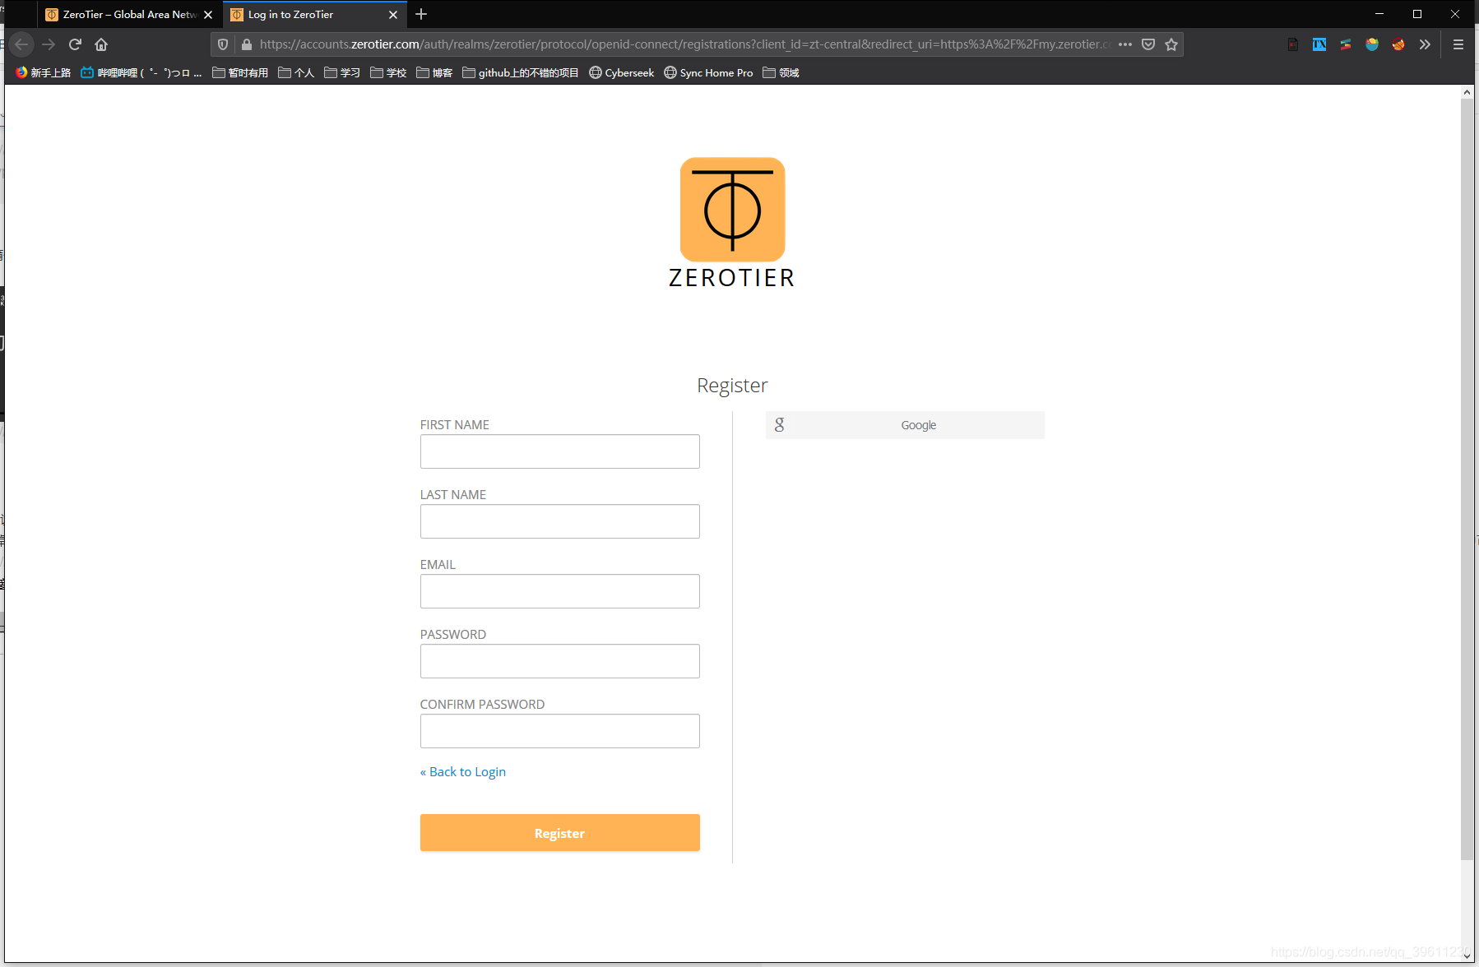The image size is (1479, 967).
Task: Click the round blue-yellow extension icon
Action: [1372, 44]
